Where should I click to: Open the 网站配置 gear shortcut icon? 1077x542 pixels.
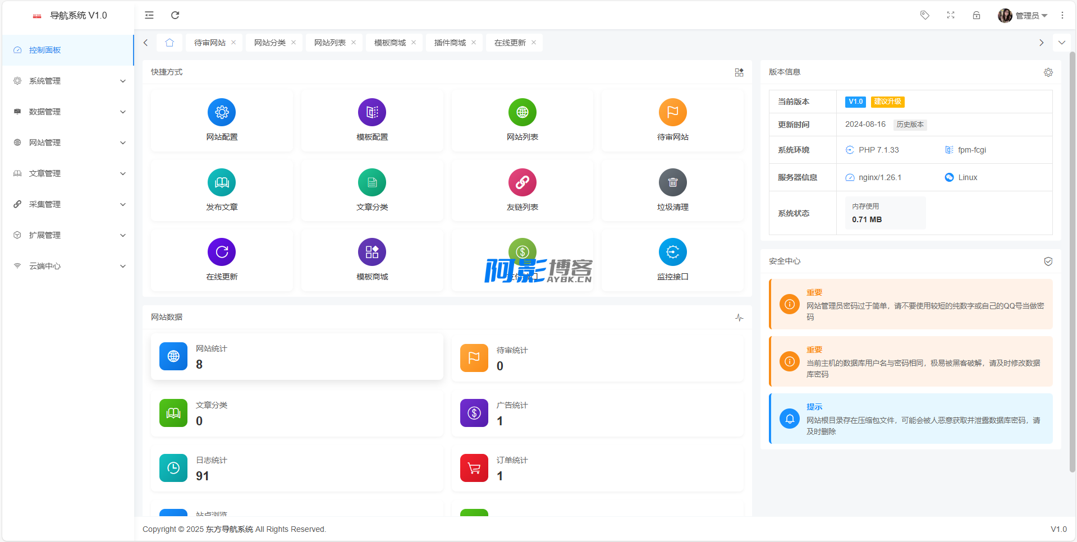pyautogui.click(x=222, y=112)
